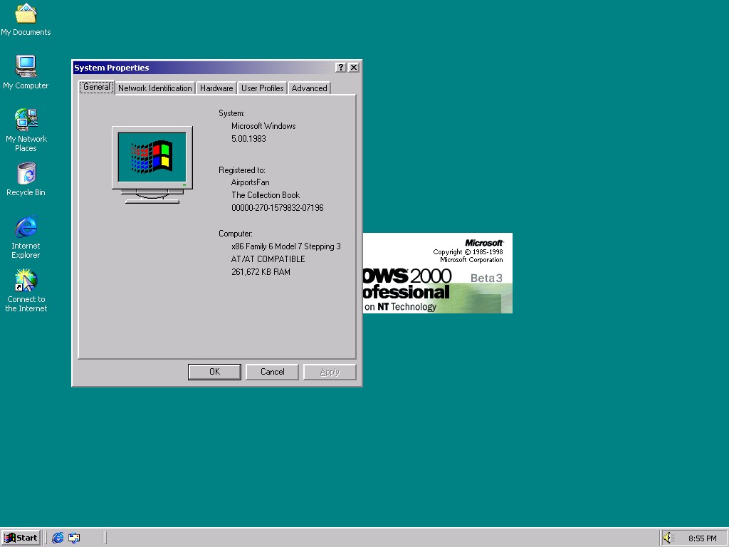Click the Cancel button
This screenshot has height=547, width=729.
click(272, 372)
